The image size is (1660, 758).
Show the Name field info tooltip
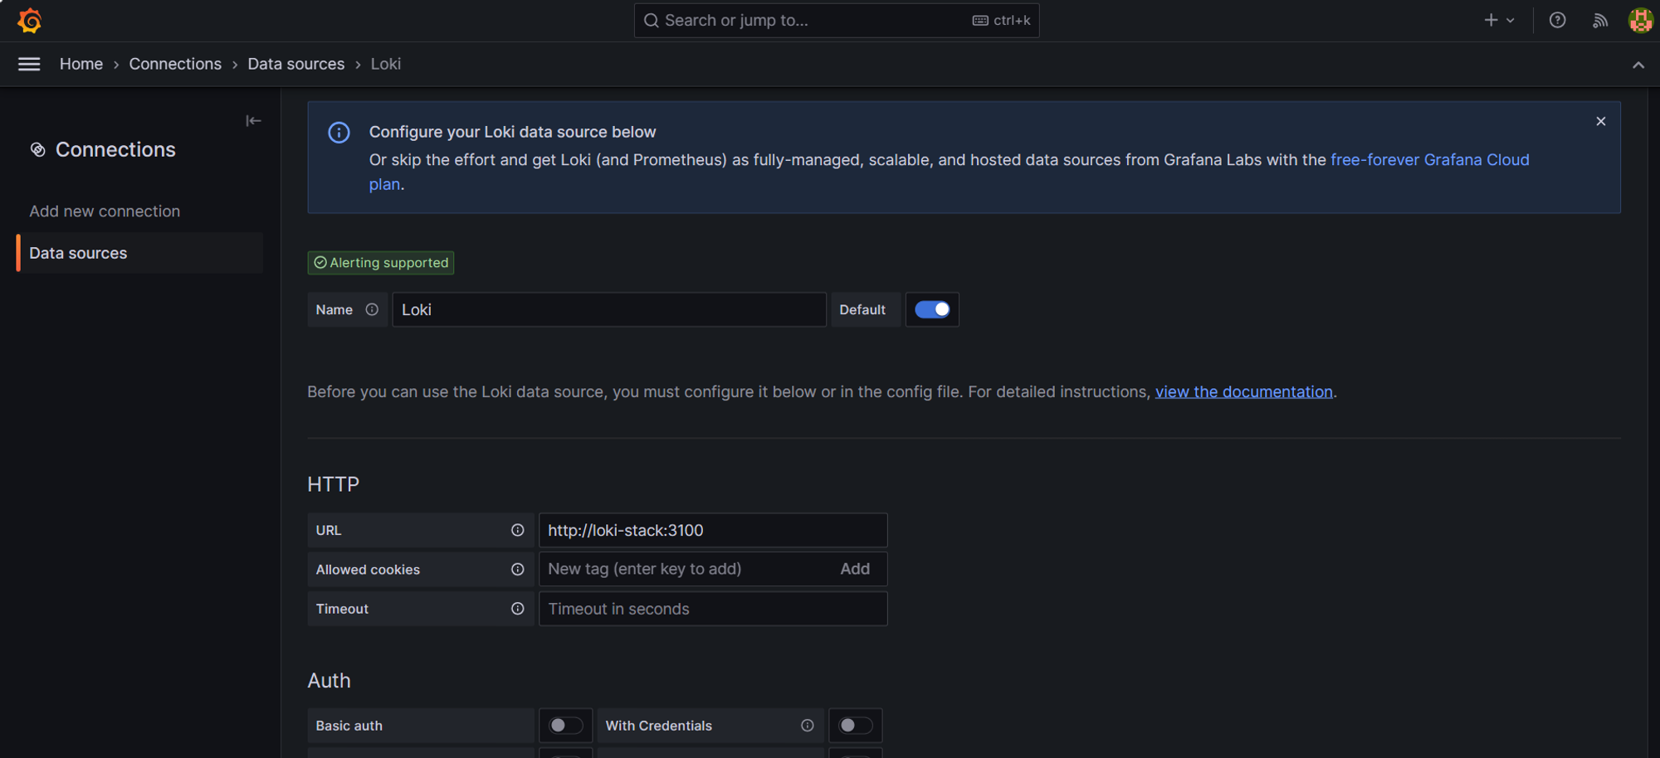372,309
